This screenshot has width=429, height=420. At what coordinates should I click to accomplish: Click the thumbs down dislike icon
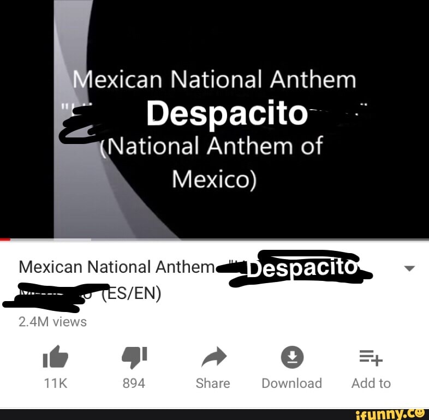[x=134, y=357]
